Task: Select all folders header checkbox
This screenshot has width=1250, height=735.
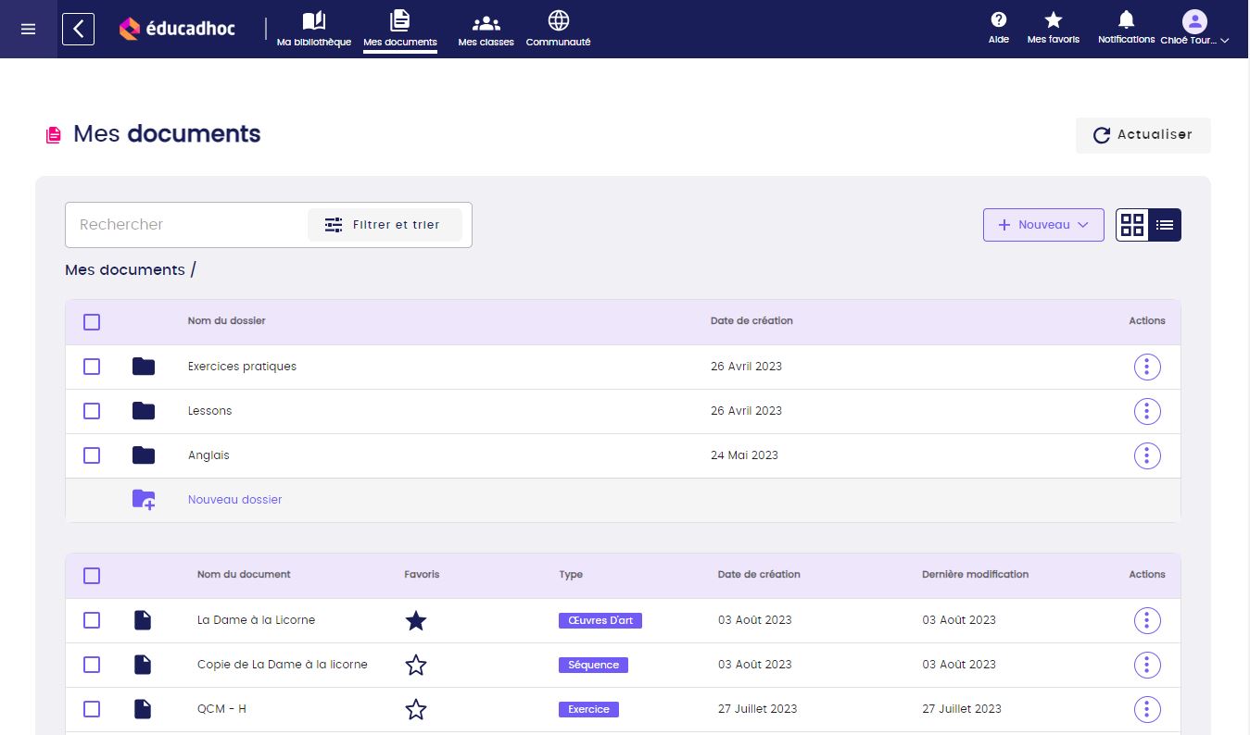Action: coord(92,322)
